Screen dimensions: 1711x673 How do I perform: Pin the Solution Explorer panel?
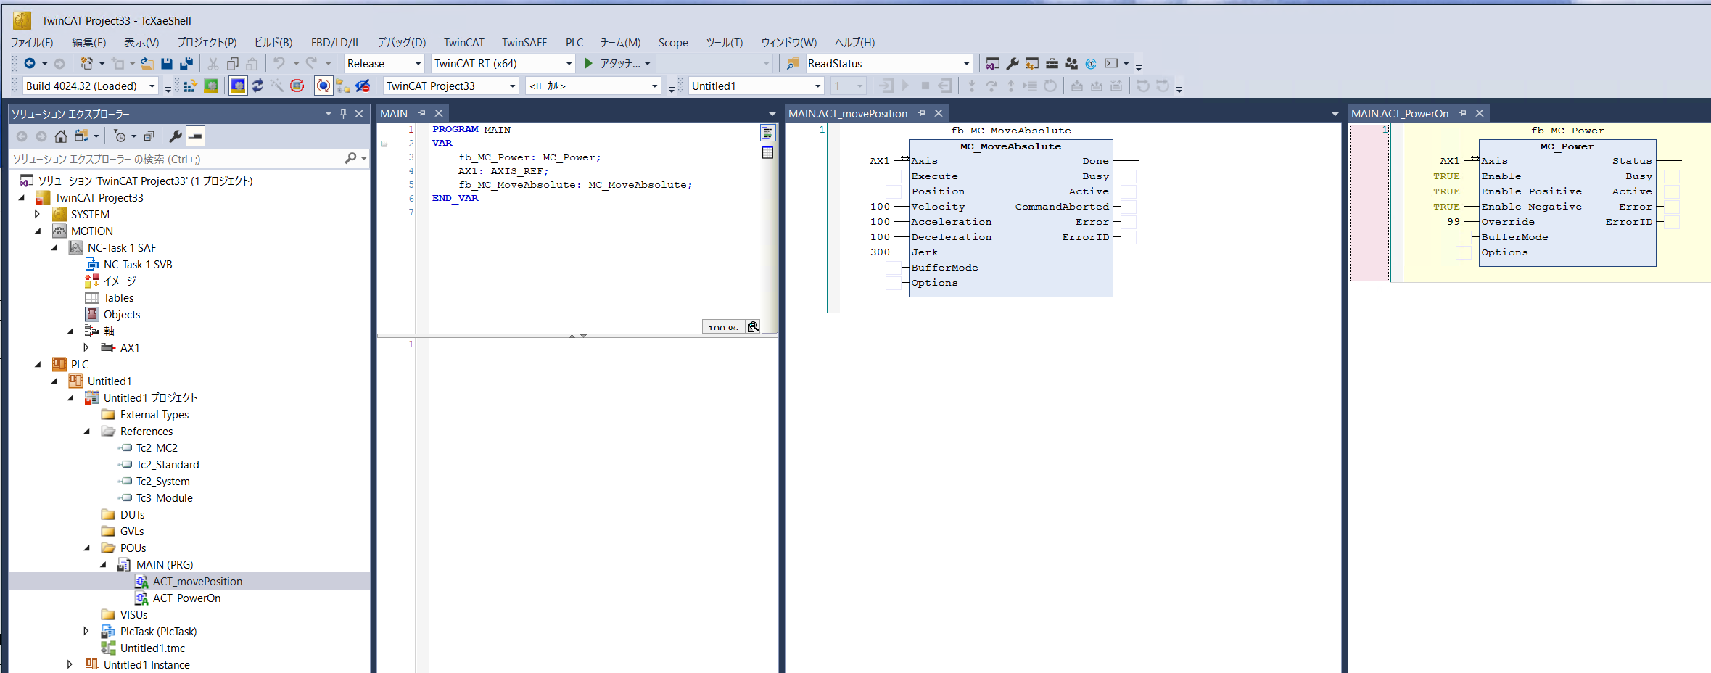tap(343, 114)
